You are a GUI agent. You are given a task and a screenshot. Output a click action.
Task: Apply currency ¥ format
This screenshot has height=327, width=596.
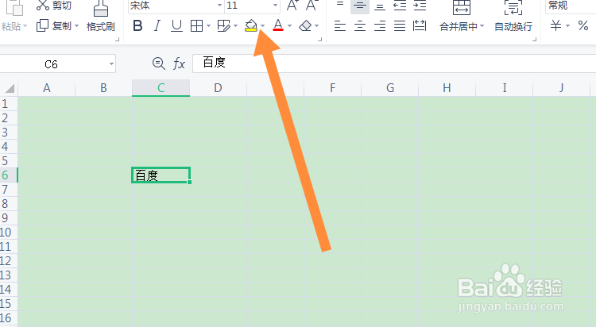555,26
